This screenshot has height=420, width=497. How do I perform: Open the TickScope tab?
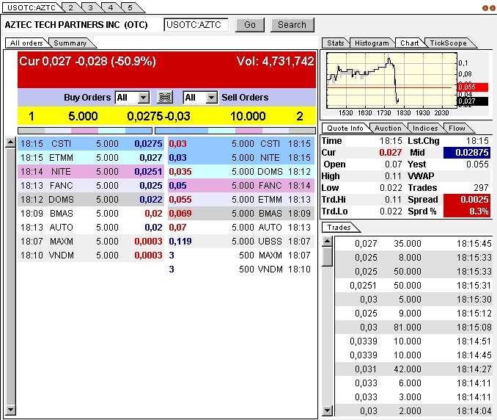pyautogui.click(x=448, y=43)
